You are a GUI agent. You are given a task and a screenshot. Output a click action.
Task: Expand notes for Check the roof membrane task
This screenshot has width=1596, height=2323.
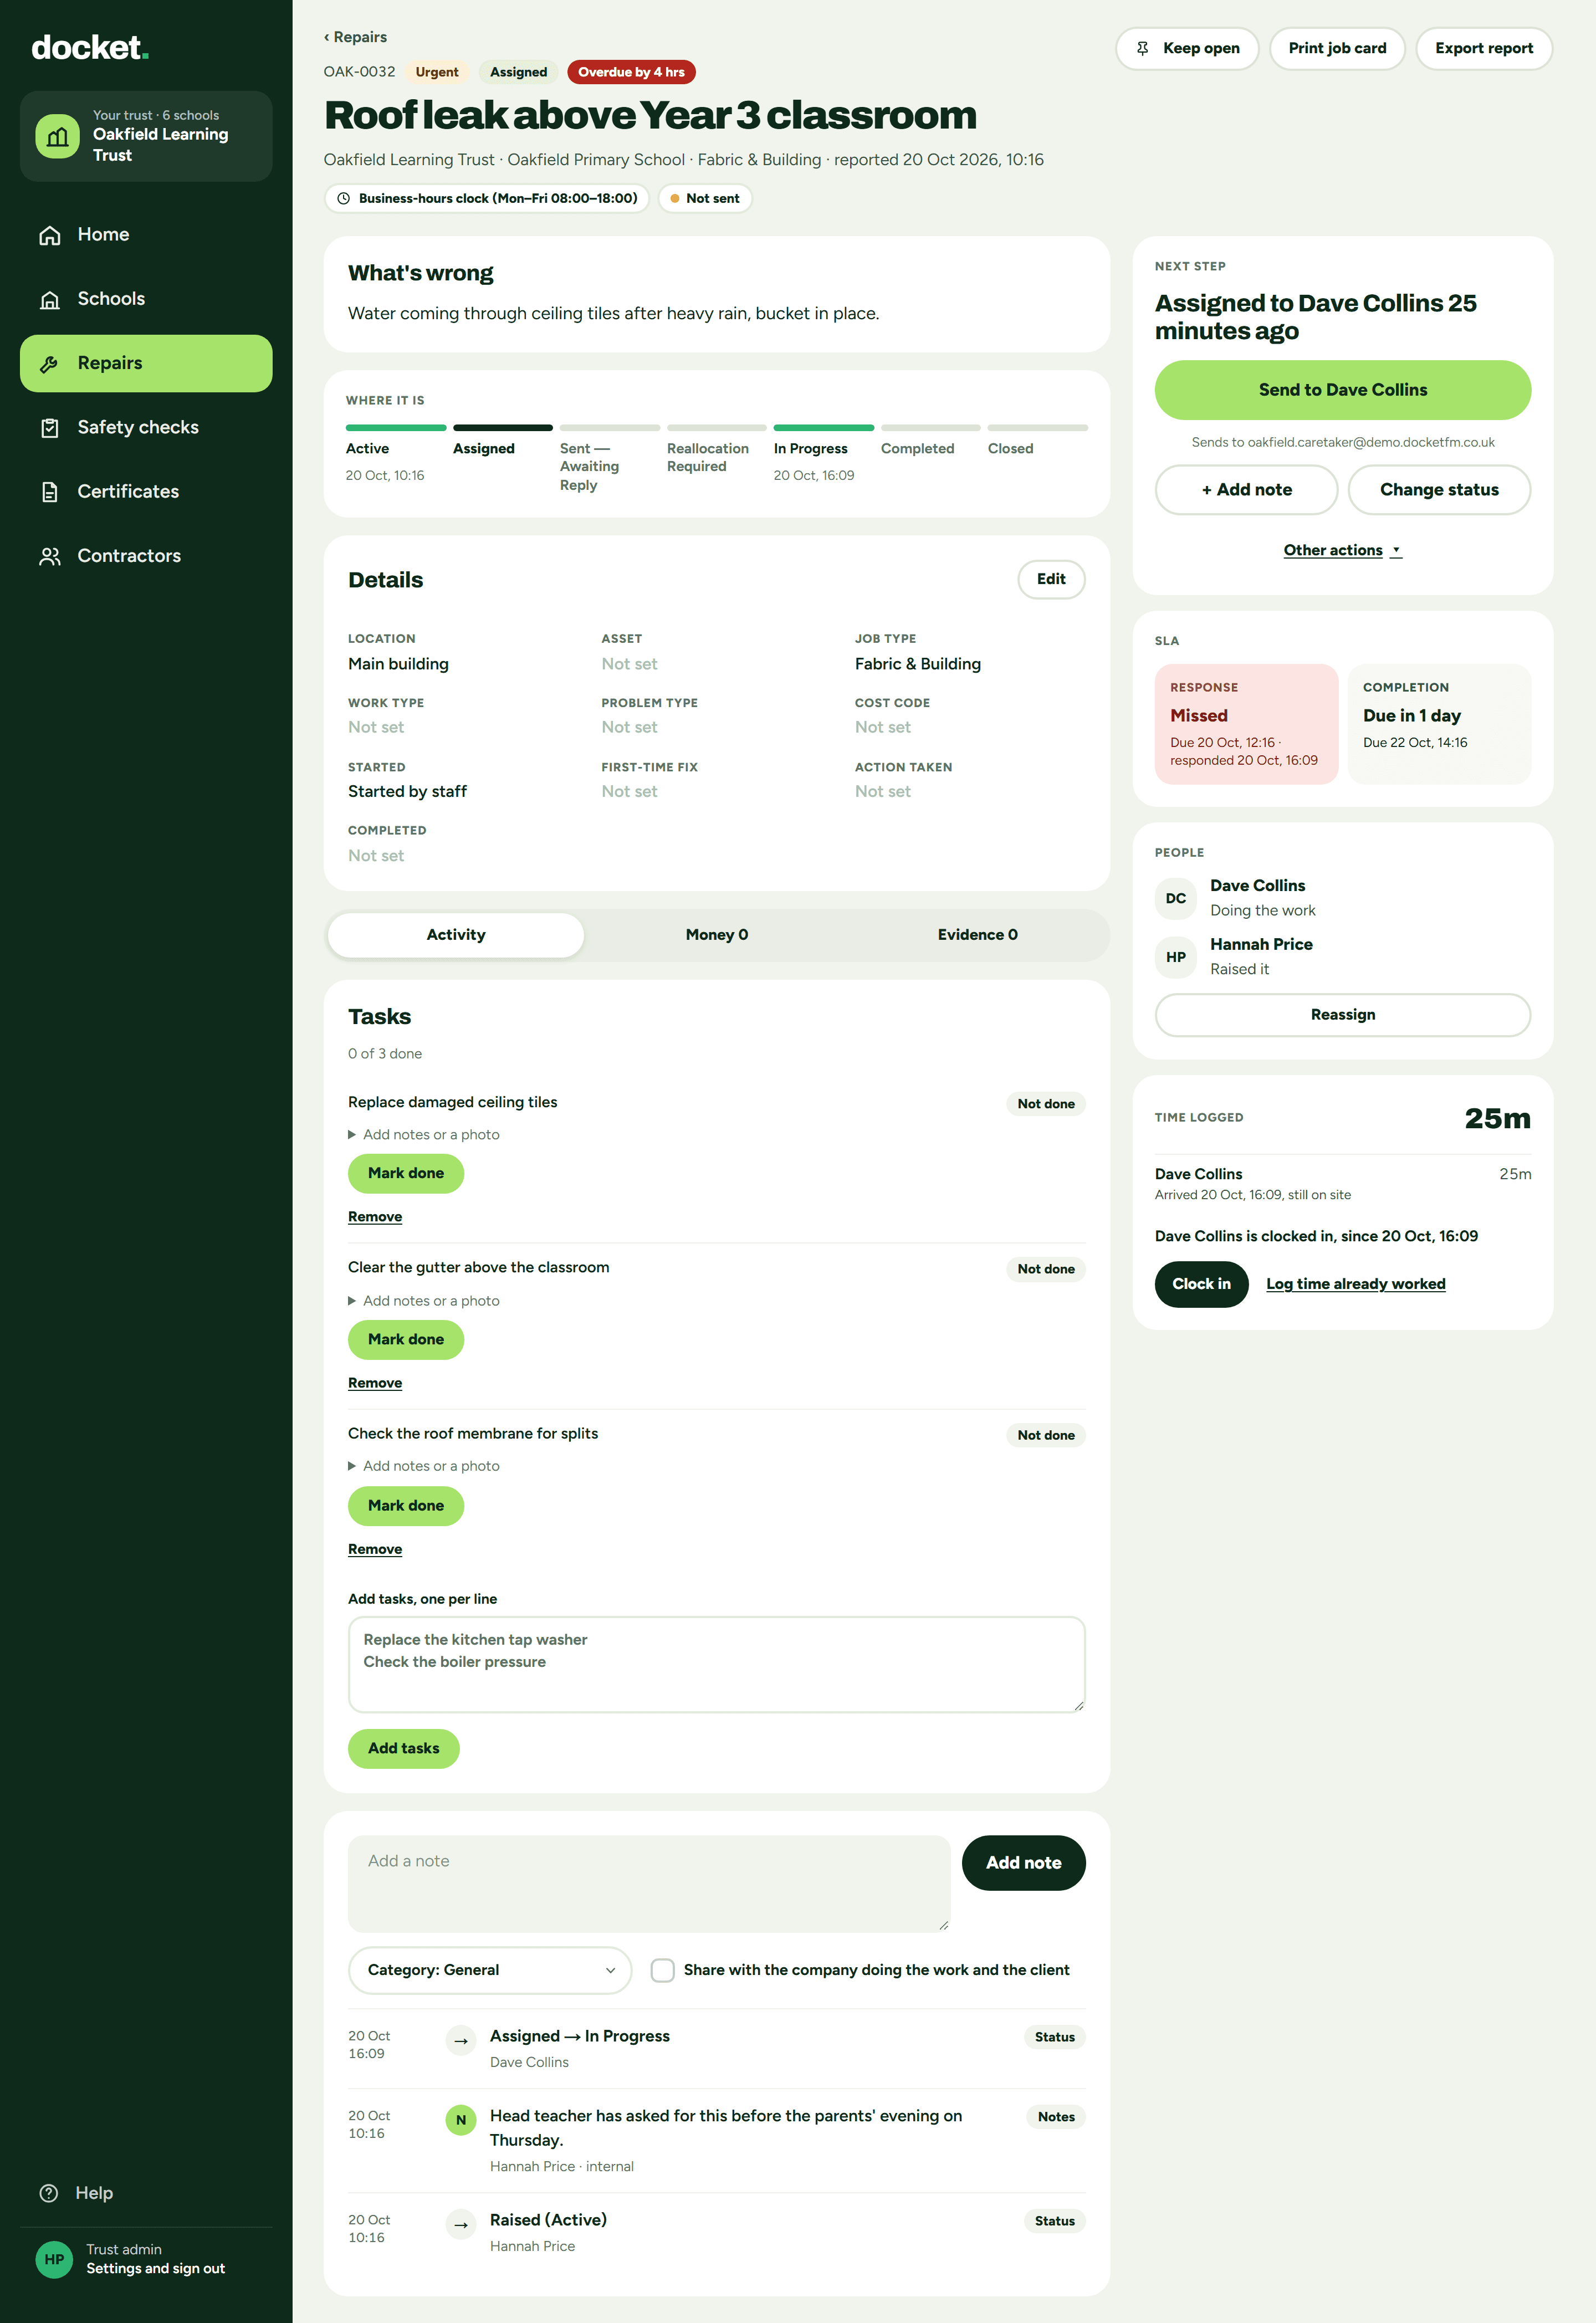(x=424, y=1466)
